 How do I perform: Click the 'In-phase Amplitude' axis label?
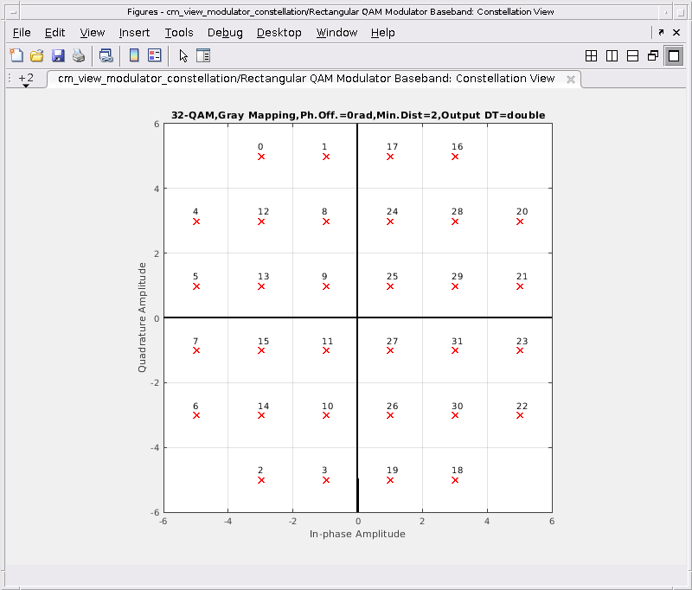click(357, 534)
